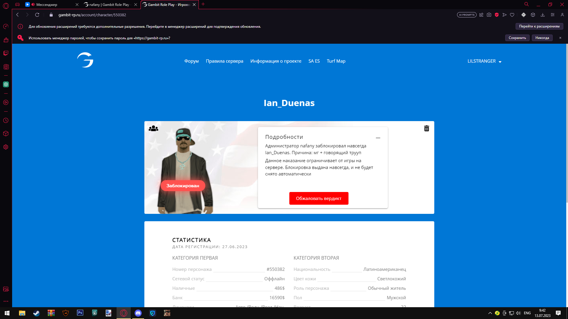Open the sidebar settings gear icon
The height and width of the screenshot is (319, 568).
[x=6, y=147]
